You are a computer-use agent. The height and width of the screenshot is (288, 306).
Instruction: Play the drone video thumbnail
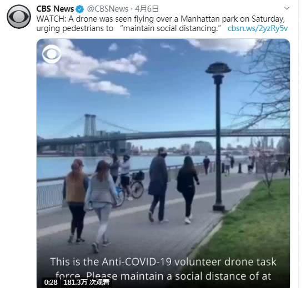[163, 163]
